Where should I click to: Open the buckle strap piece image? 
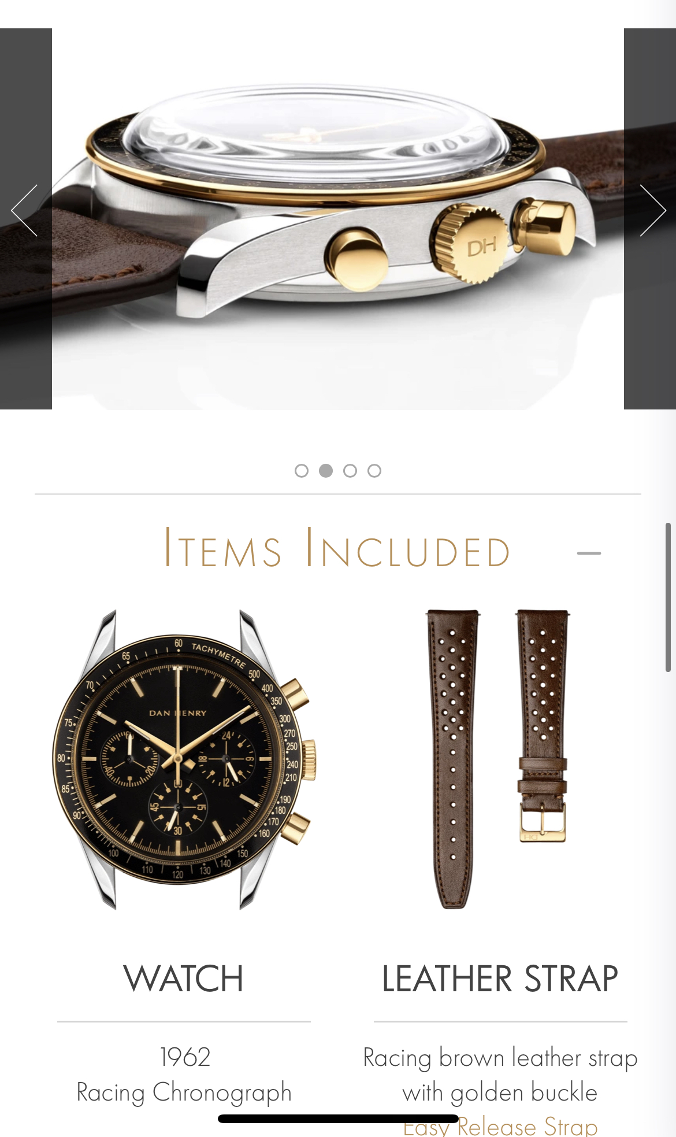542,725
